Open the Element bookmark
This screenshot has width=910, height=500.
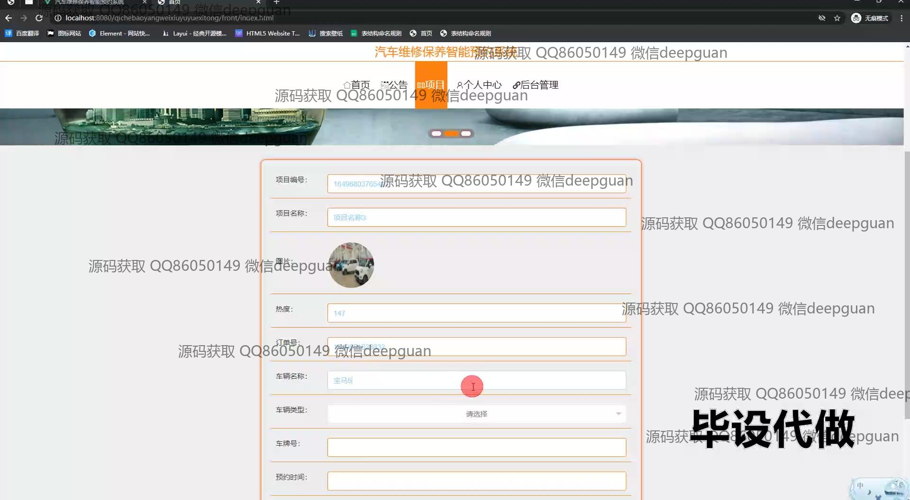click(119, 33)
